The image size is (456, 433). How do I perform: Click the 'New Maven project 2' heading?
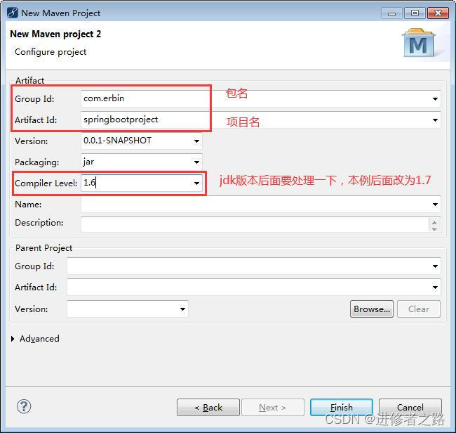[55, 34]
